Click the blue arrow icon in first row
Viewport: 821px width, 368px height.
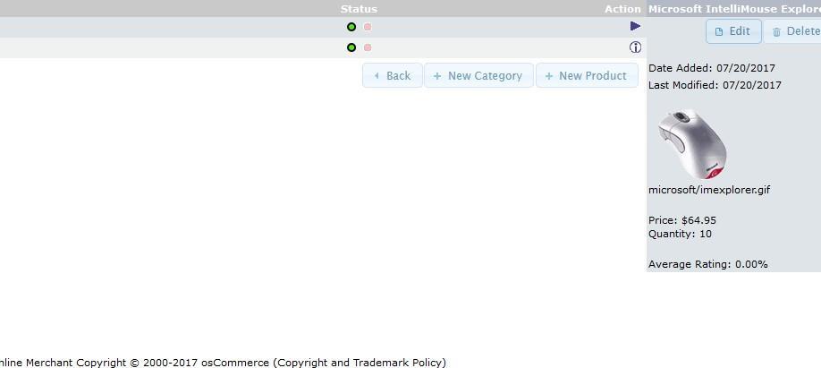[x=635, y=26]
